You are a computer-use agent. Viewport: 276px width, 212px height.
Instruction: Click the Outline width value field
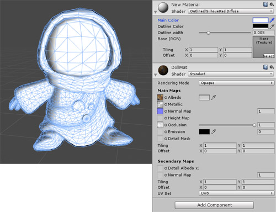[x=264, y=33]
